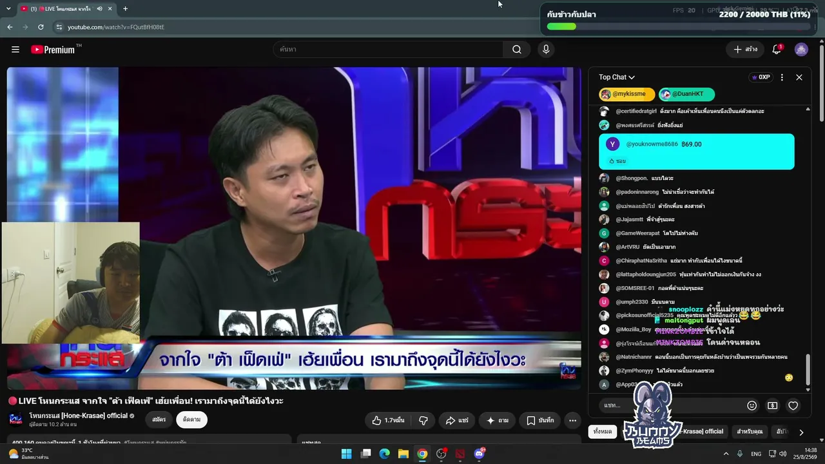
Task: Switch to Chrome in the taskbar
Action: point(422,454)
